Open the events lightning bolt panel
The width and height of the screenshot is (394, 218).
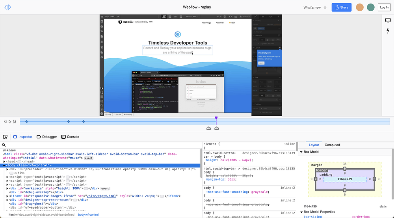388,31
